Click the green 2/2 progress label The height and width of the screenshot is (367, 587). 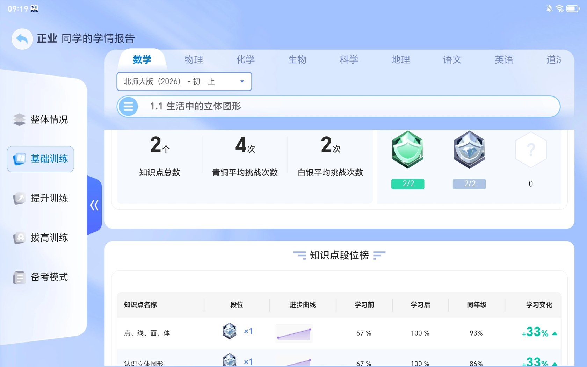(x=408, y=184)
